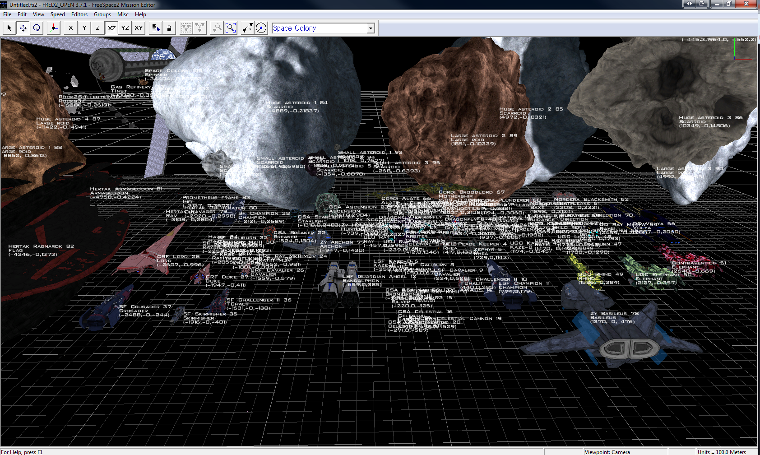Click the 'SF Skirmisher 35' label

pos(210,314)
